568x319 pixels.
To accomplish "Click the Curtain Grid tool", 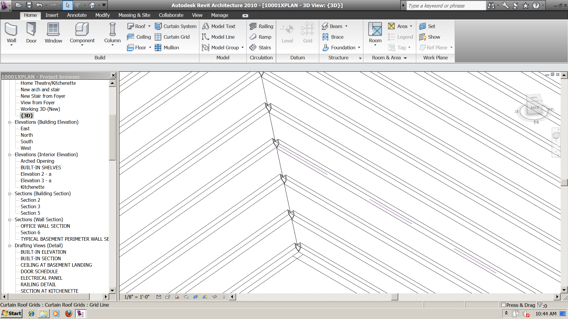I will (172, 37).
